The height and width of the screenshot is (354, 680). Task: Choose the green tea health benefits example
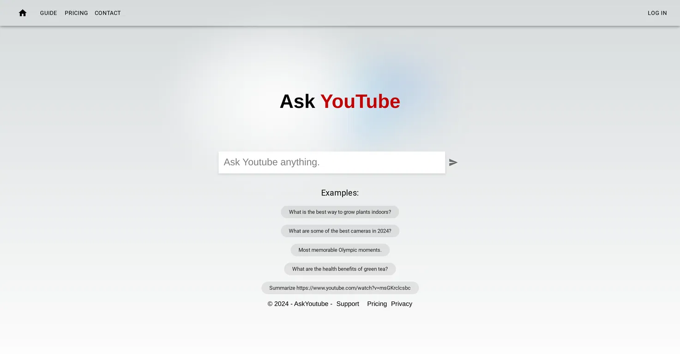click(x=340, y=269)
